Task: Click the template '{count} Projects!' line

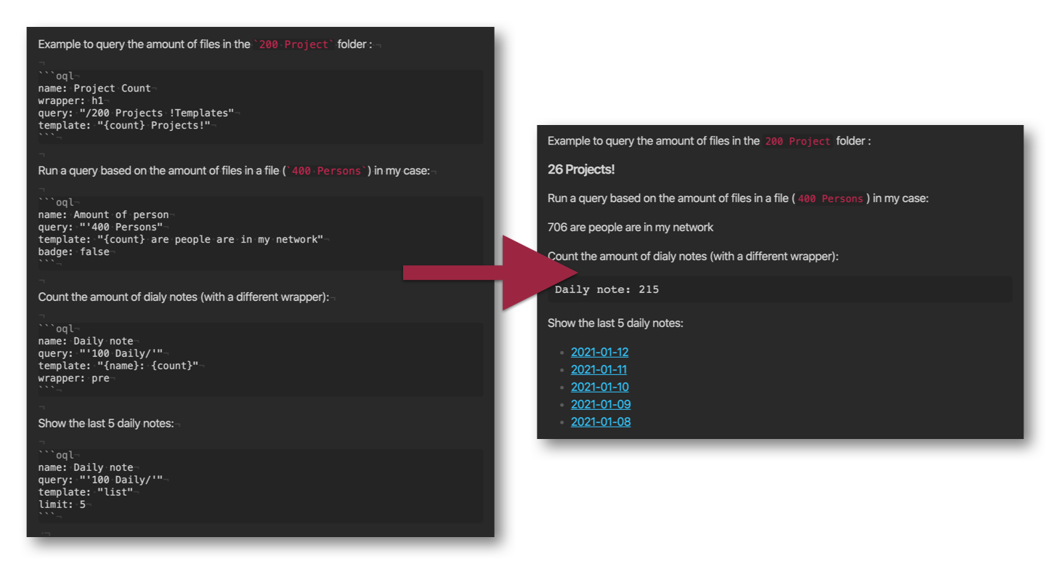Action: click(x=124, y=125)
